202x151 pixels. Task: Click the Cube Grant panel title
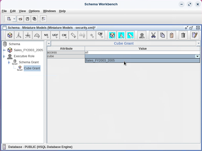(x=124, y=43)
